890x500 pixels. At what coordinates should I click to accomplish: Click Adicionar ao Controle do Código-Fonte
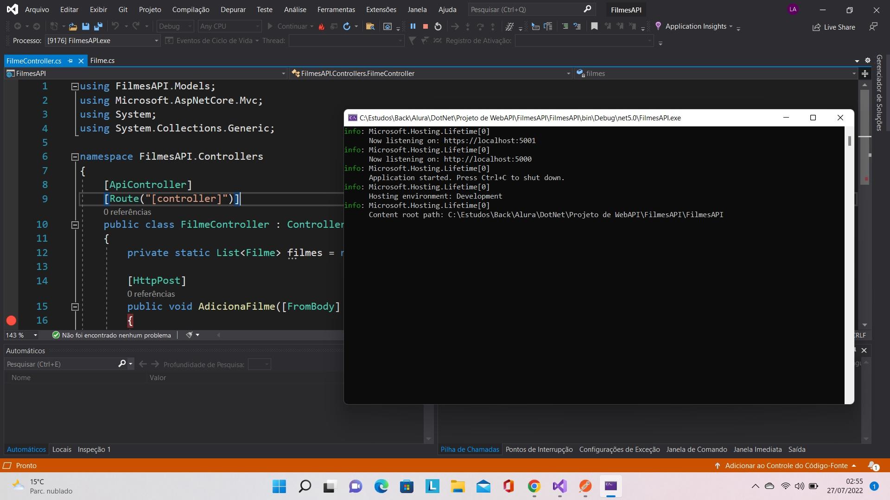tap(786, 466)
